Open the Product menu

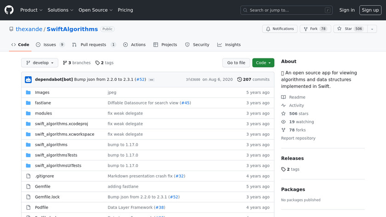point(31,10)
